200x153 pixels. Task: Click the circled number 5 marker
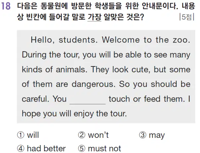pyautogui.click(x=82, y=148)
